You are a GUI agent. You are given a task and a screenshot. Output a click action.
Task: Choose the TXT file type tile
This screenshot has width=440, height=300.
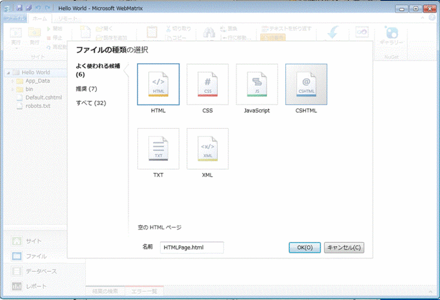click(158, 149)
